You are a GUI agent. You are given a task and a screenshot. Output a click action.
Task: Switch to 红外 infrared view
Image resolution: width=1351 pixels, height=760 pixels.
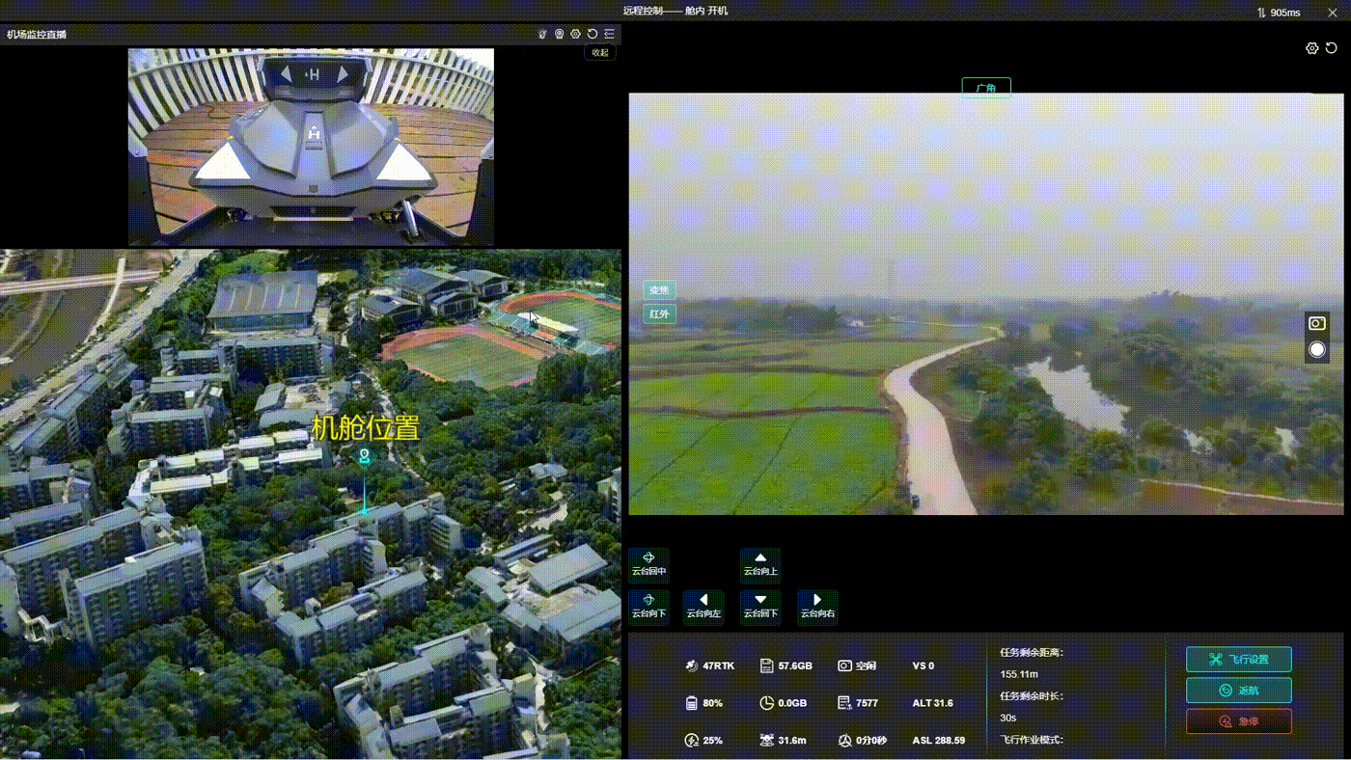coord(659,313)
